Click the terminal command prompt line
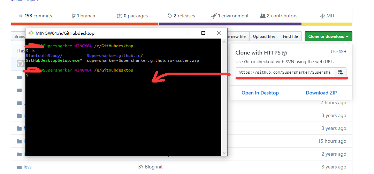 (x=29, y=75)
